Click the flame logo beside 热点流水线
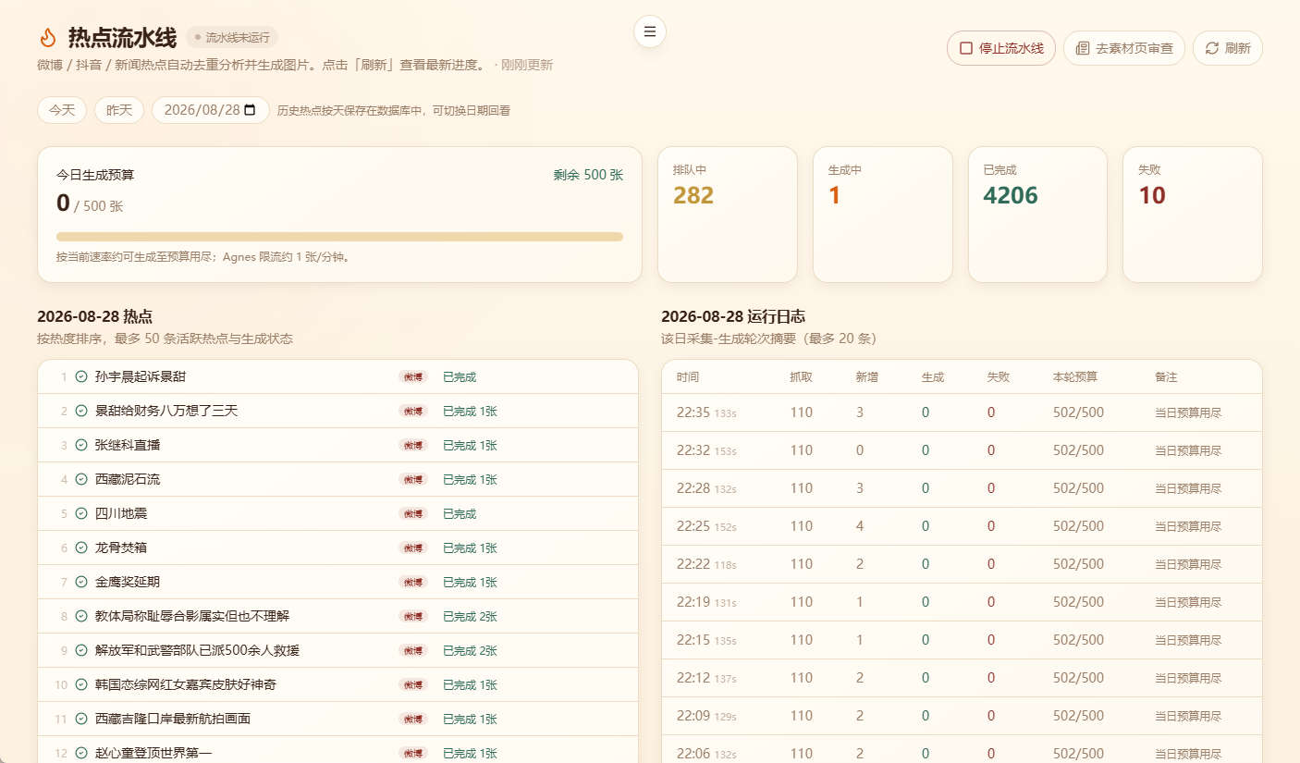The height and width of the screenshot is (763, 1300). coord(48,37)
